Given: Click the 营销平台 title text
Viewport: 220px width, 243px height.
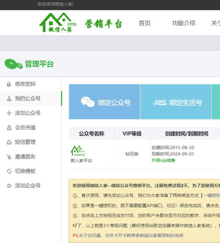Looking at the screenshot, I should tap(103, 24).
